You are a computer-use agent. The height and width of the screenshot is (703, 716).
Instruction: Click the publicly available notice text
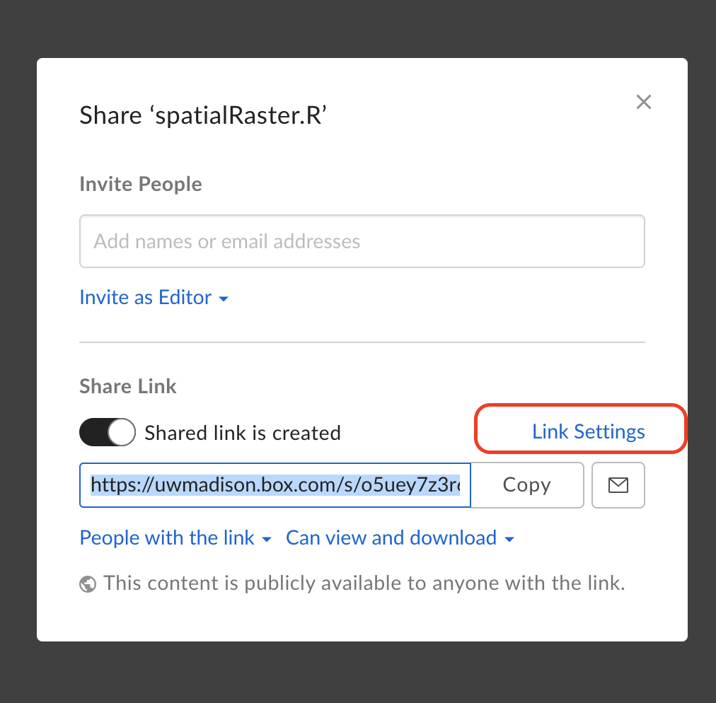tap(364, 583)
